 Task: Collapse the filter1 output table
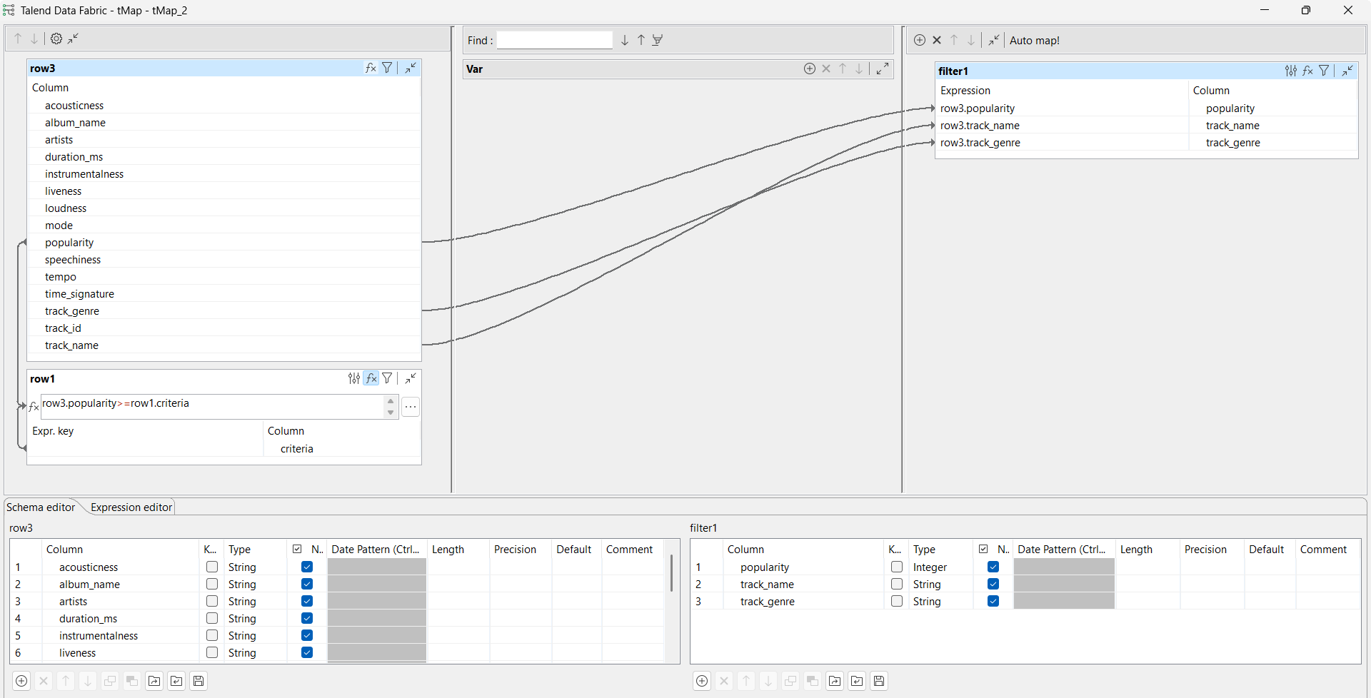[1347, 71]
